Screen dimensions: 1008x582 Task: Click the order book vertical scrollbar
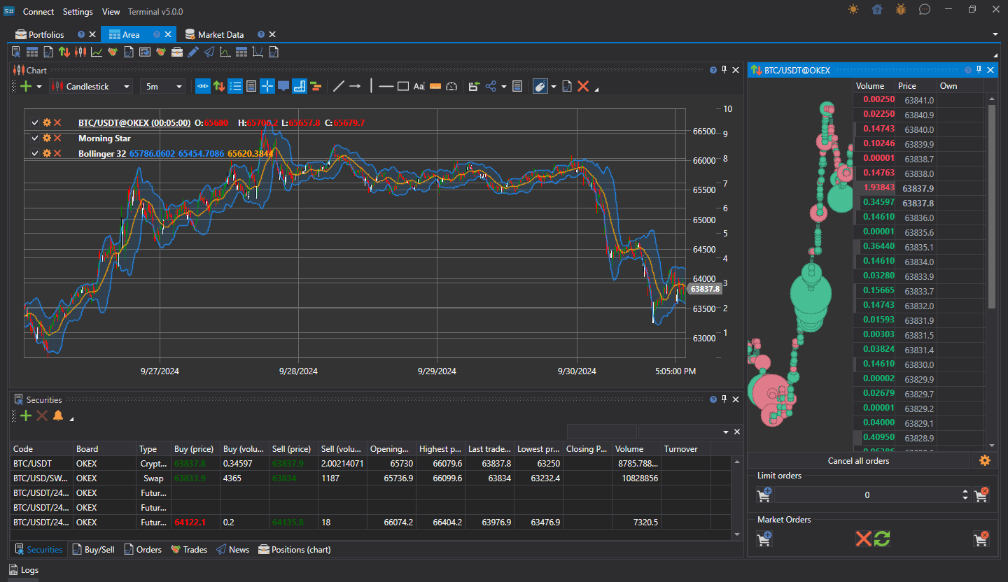(x=991, y=206)
